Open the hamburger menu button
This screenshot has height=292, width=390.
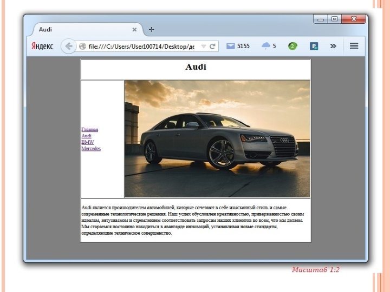click(354, 46)
